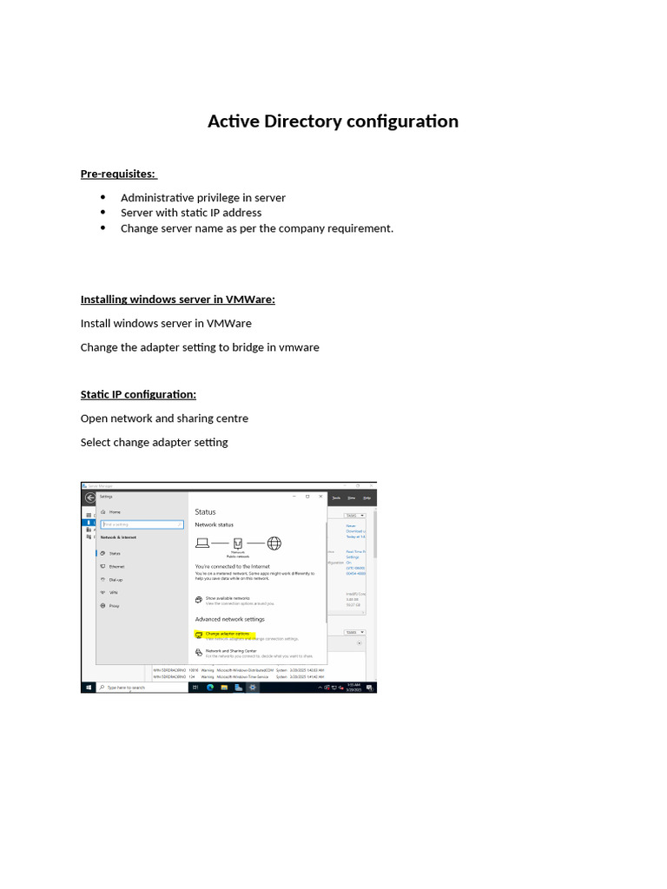
Task: Click Type here to search box
Action: 142,688
